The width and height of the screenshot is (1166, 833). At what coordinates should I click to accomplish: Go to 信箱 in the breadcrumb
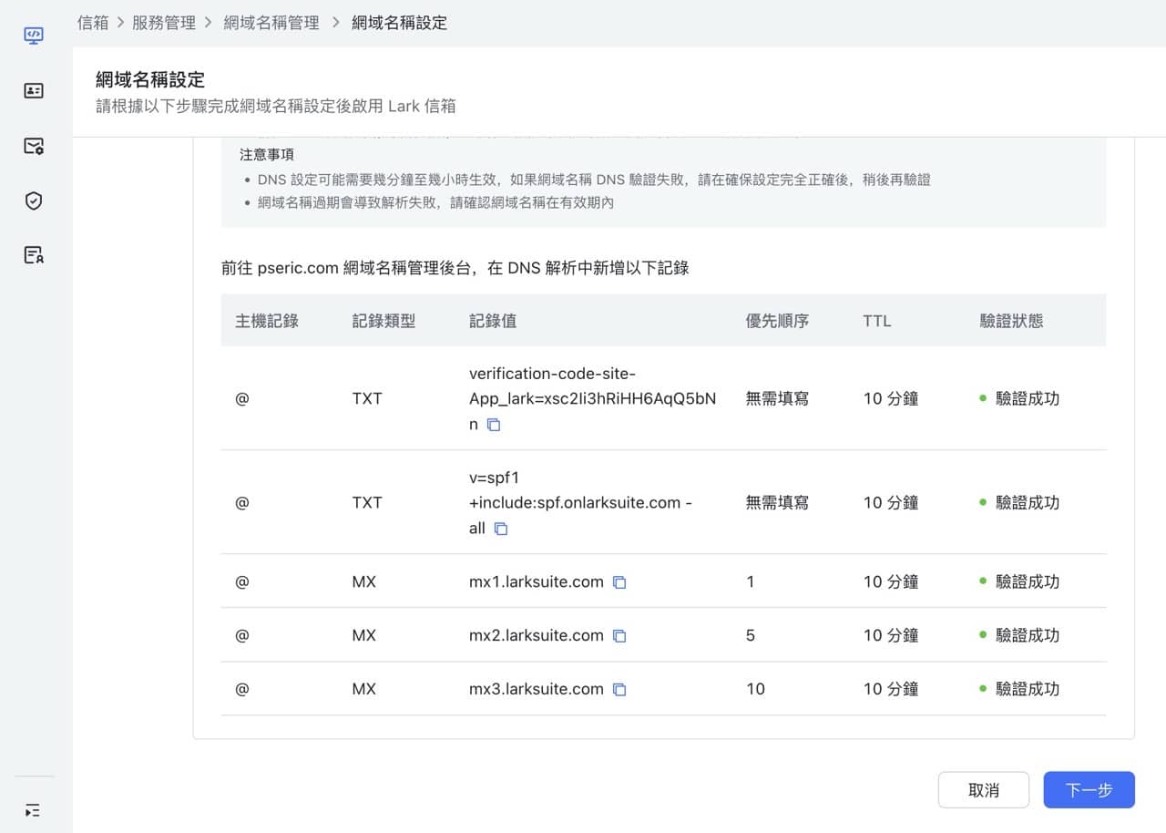tap(93, 23)
